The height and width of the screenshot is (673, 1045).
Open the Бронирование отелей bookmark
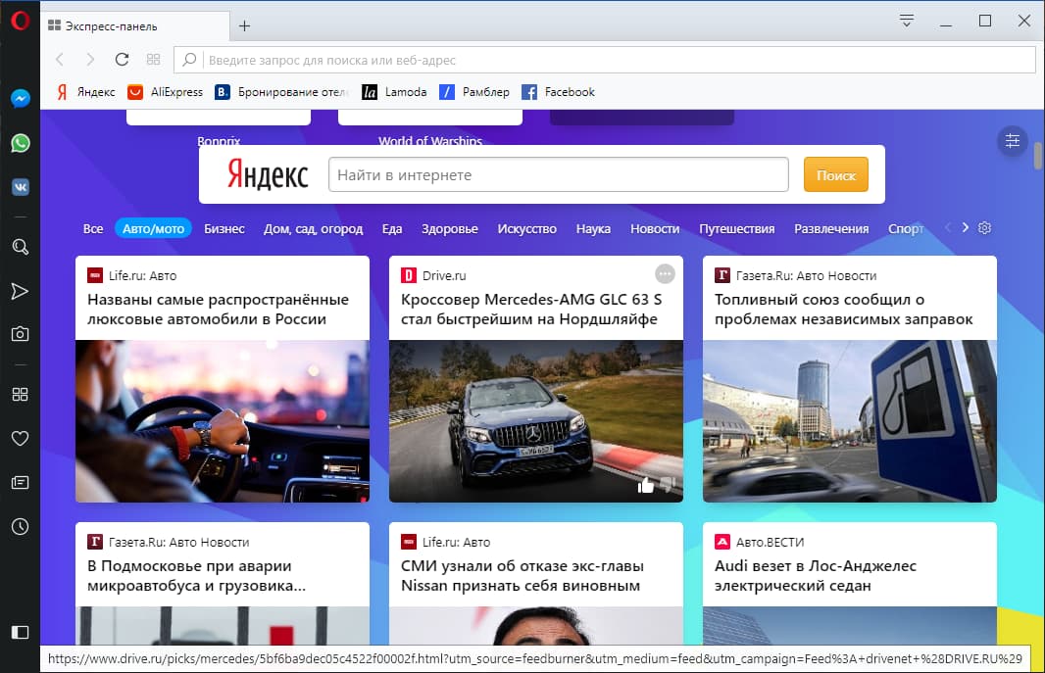pos(281,92)
